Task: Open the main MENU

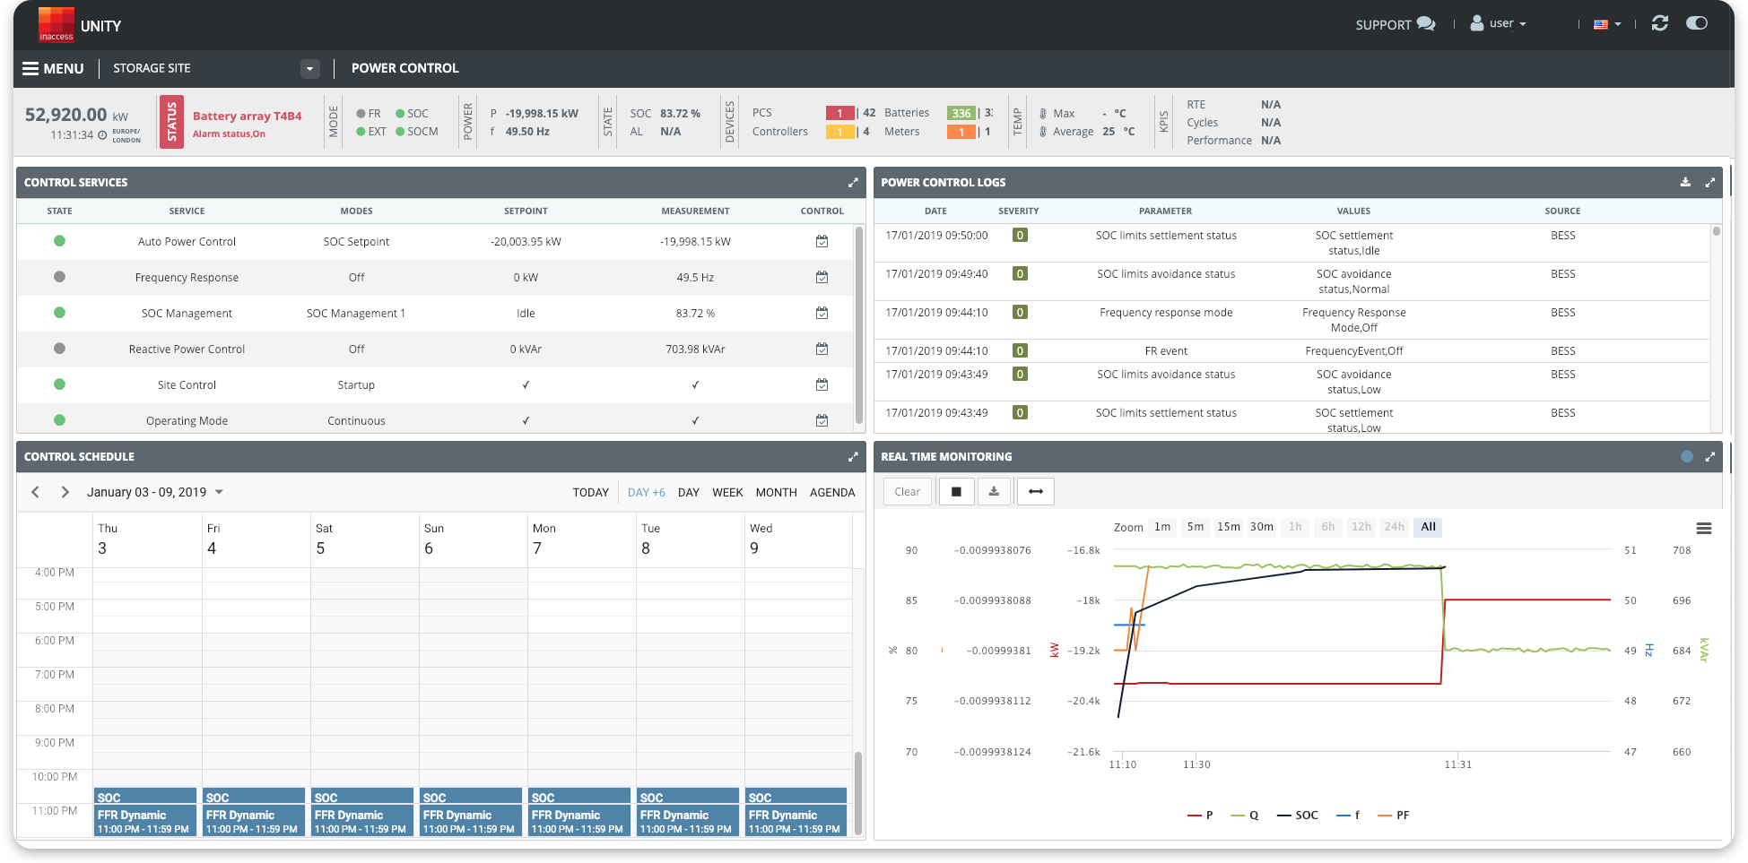Action: 53,69
